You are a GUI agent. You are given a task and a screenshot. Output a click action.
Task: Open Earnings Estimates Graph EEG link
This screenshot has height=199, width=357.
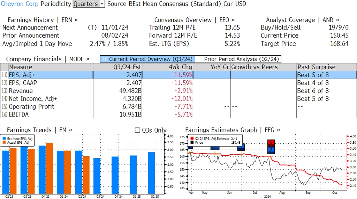coord(233,130)
